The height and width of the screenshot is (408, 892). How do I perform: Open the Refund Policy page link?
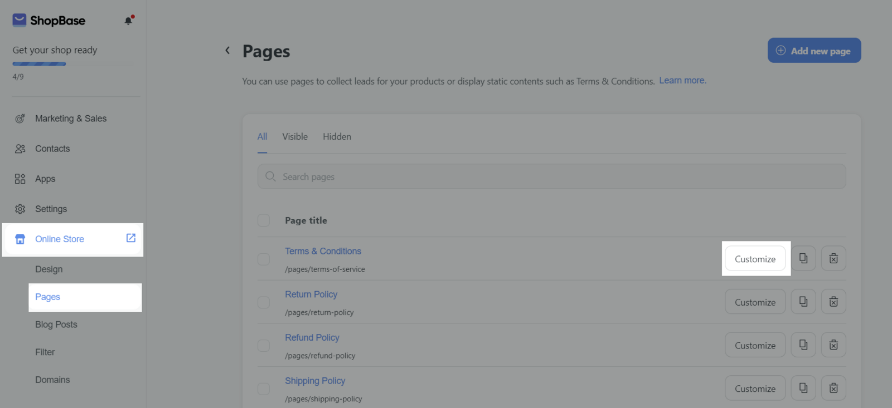[x=312, y=337]
